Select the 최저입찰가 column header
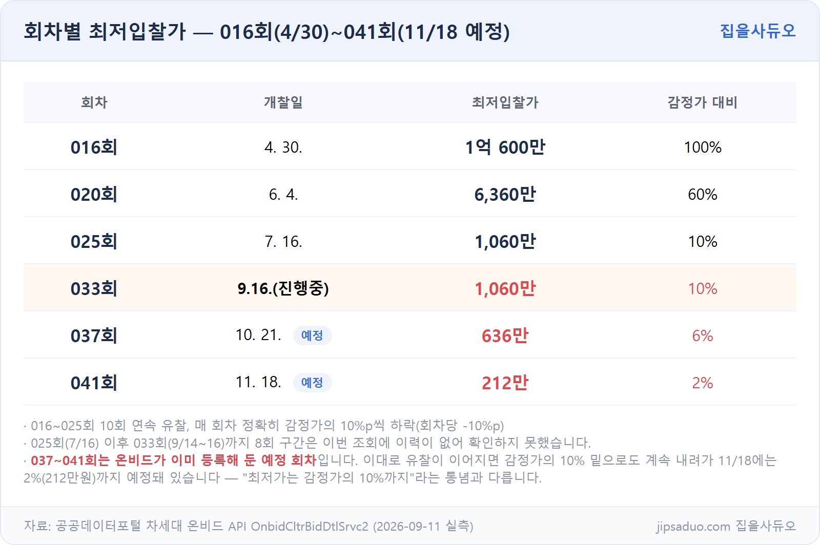This screenshot has height=545, width=820. pyautogui.click(x=505, y=102)
